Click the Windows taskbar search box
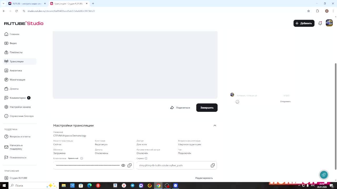This screenshot has height=189, width=337. [x=33, y=186]
